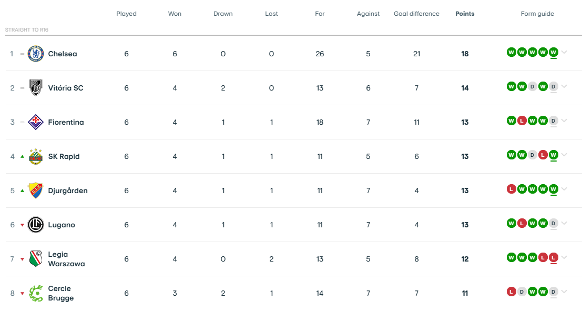
Task: Click the Lugano club crest
Action: [36, 225]
